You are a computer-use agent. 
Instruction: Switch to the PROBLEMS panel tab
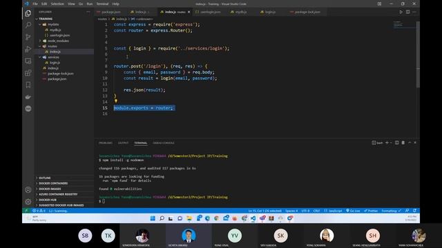106,143
